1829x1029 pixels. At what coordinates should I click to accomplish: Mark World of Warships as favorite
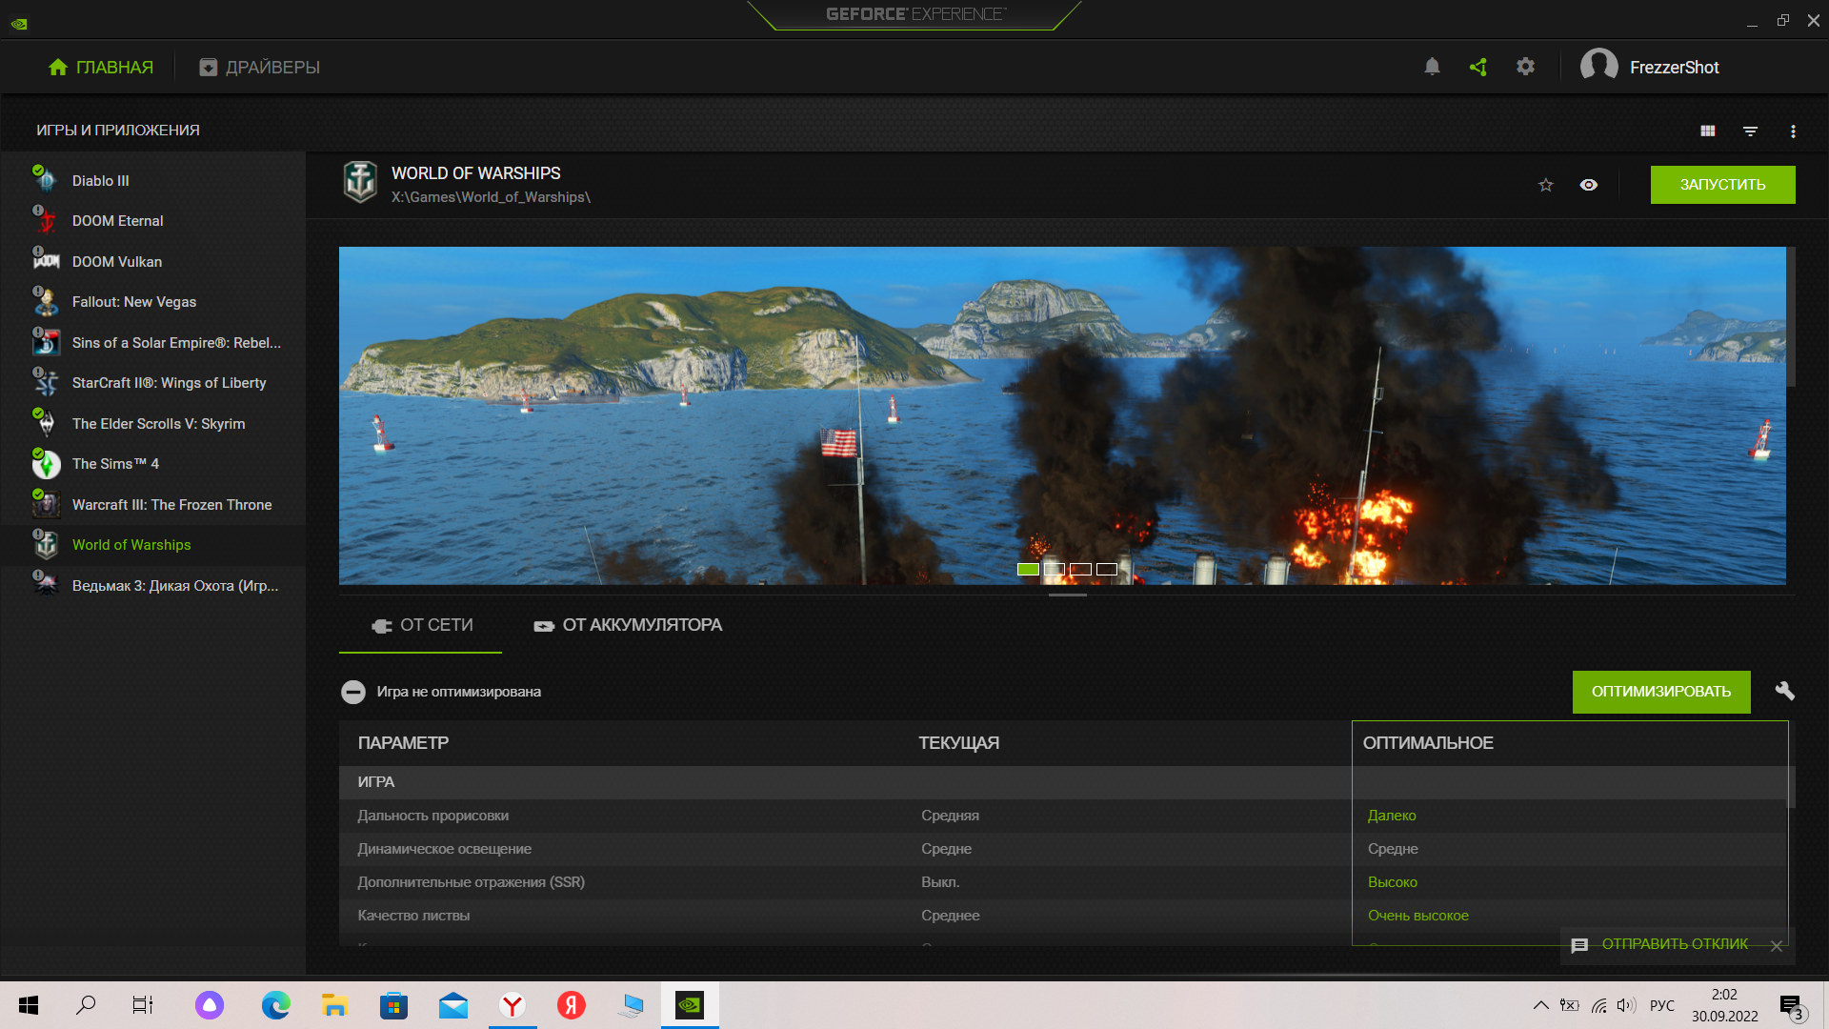(1546, 185)
